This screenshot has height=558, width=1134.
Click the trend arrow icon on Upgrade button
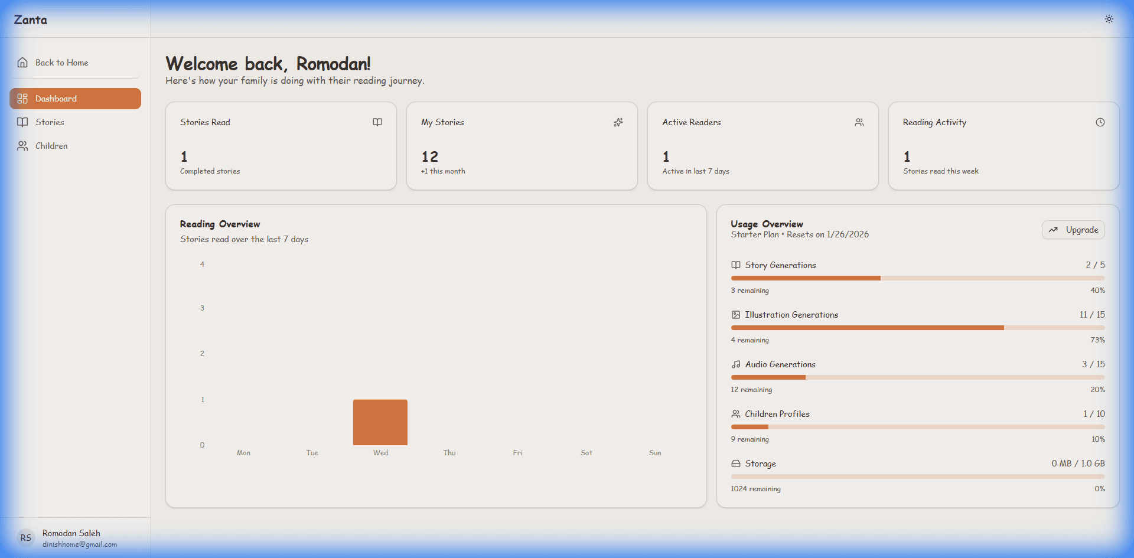point(1054,230)
